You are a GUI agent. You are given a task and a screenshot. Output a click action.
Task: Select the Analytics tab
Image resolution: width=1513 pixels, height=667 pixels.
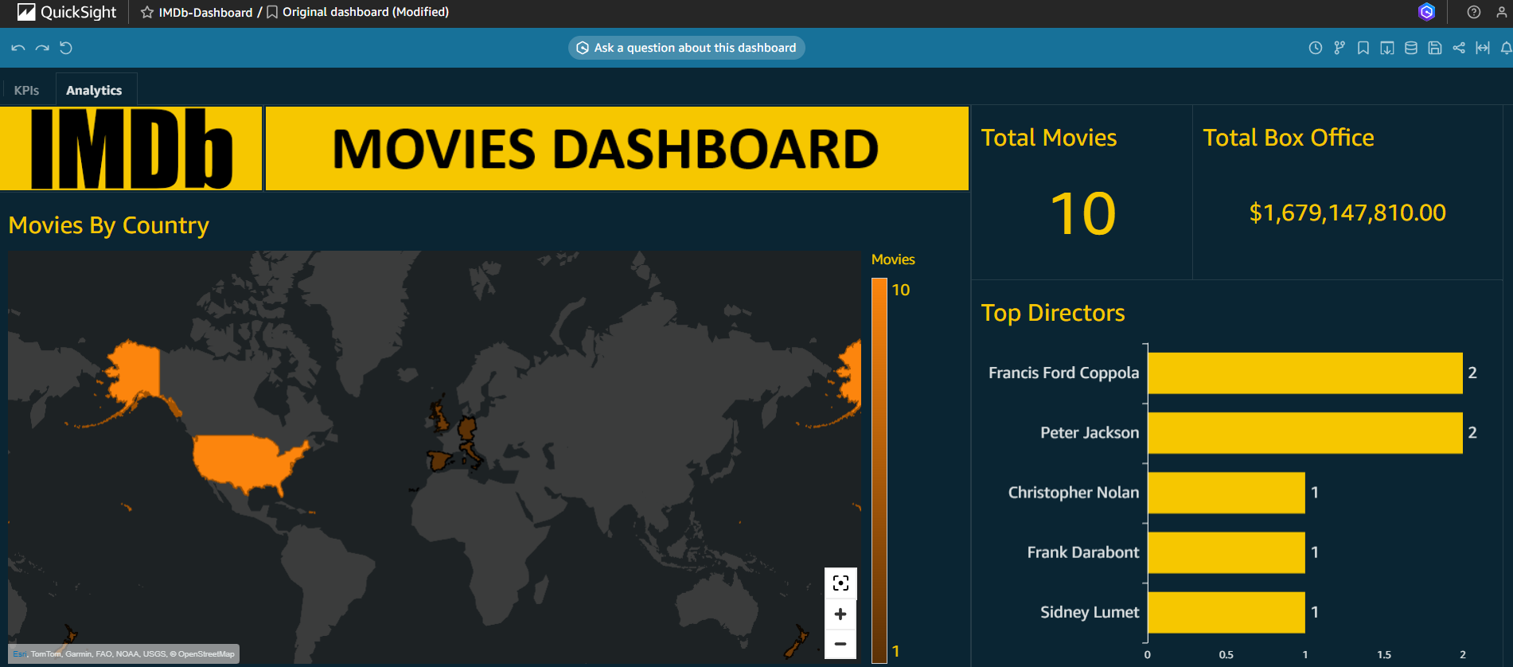[94, 90]
